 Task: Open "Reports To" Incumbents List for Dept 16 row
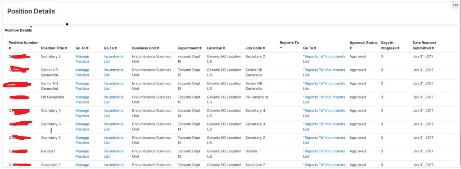point(324,59)
